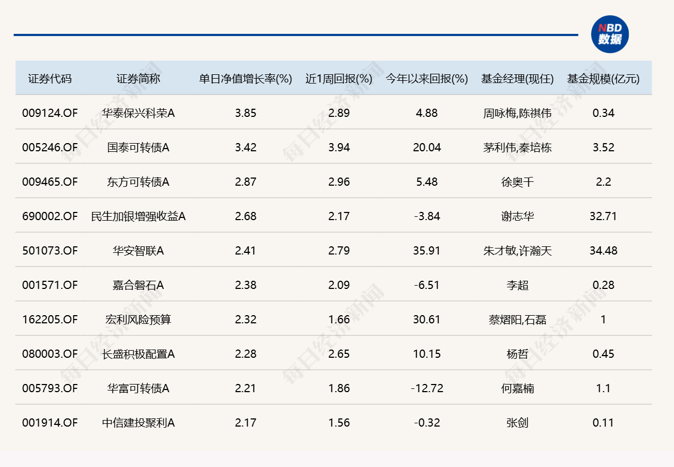Viewport: 674px width, 467px height.
Task: Click fund manager 李超
Action: coord(517,285)
